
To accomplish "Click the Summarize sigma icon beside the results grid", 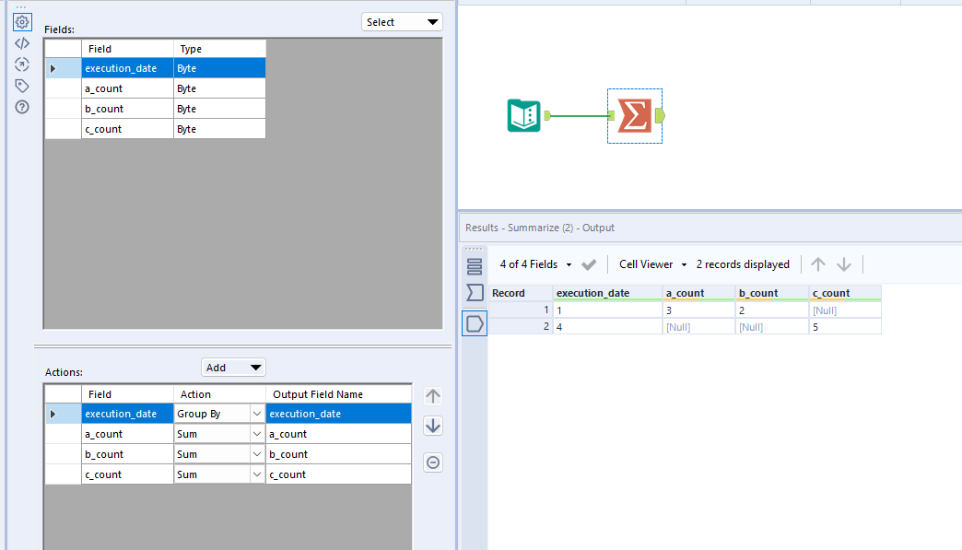I will pos(474,292).
